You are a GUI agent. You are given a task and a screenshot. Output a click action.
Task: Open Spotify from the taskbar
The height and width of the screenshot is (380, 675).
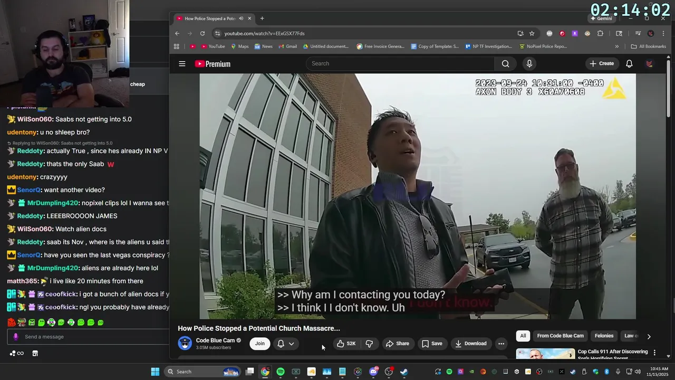pos(281,372)
